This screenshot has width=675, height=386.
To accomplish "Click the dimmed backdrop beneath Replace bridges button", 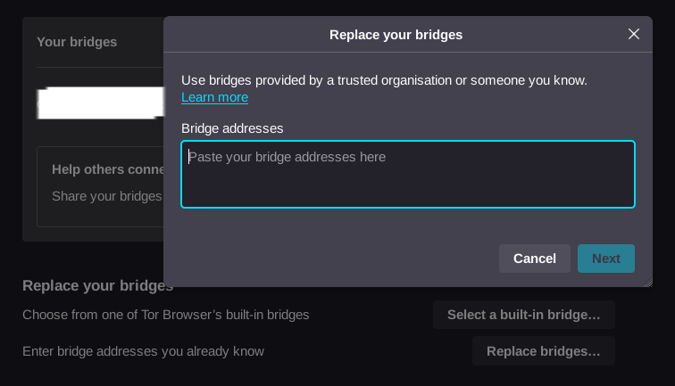I will click(x=543, y=376).
